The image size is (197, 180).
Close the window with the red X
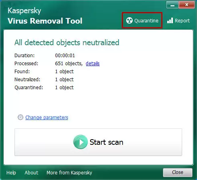click(x=187, y=5)
